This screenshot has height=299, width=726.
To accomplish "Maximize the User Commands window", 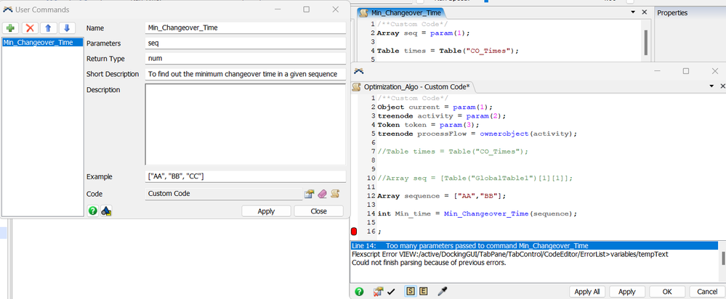I will [x=307, y=9].
